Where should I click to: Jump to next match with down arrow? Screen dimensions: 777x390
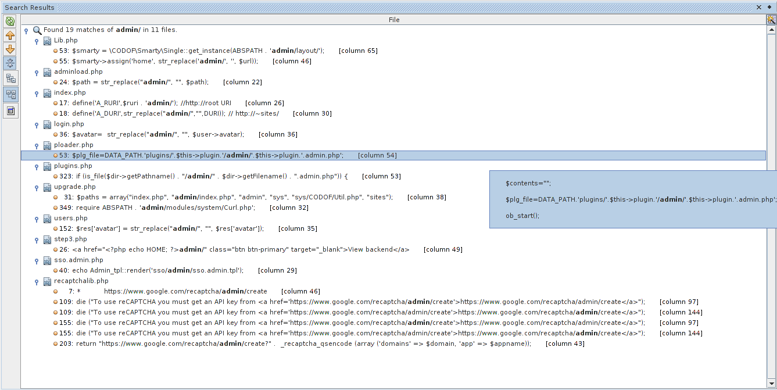pyautogui.click(x=10, y=49)
